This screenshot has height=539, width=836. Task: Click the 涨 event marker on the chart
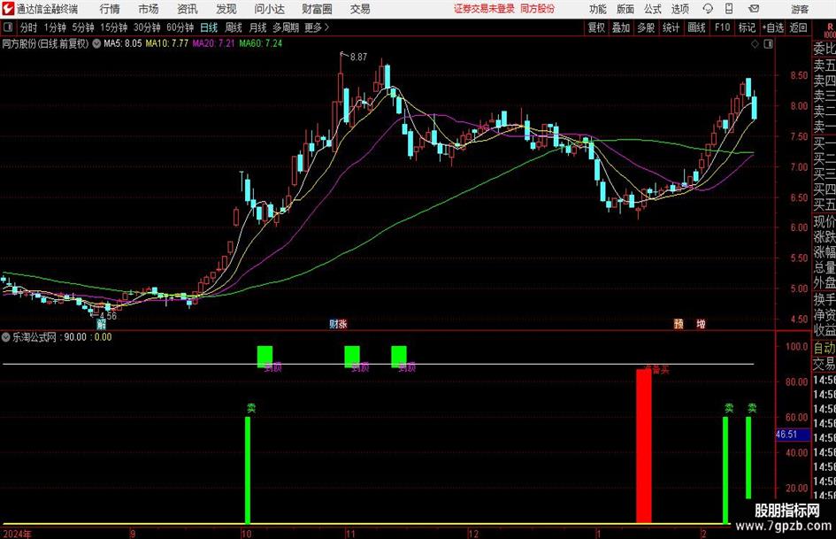click(x=343, y=324)
